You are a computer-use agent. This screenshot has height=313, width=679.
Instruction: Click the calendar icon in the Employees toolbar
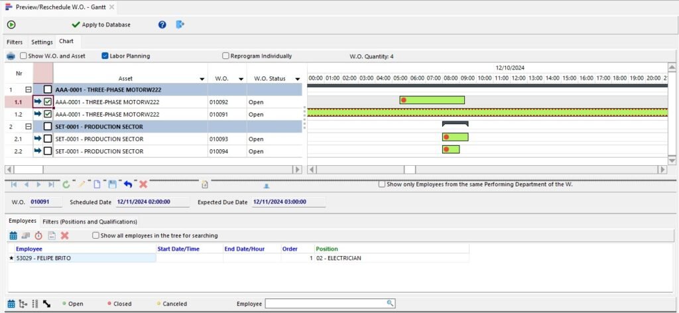coord(13,235)
